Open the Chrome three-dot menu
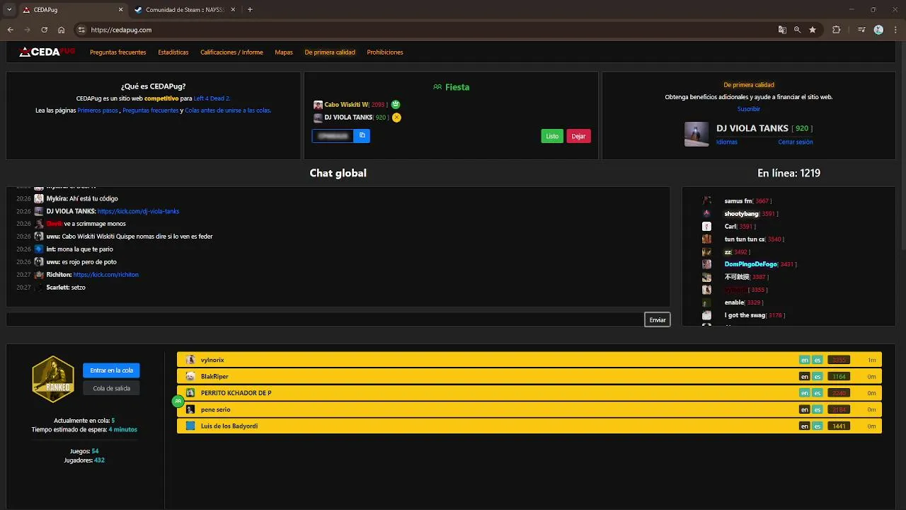Viewport: 906px width, 510px height. (x=895, y=30)
